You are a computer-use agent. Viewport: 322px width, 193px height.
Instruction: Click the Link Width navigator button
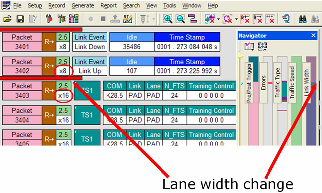coord(306,82)
